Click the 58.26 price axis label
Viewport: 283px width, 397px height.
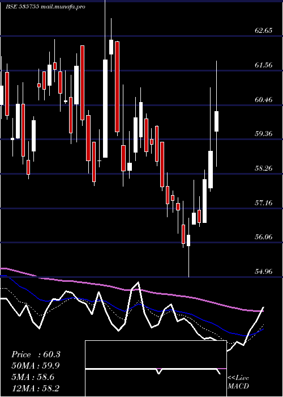264,168
